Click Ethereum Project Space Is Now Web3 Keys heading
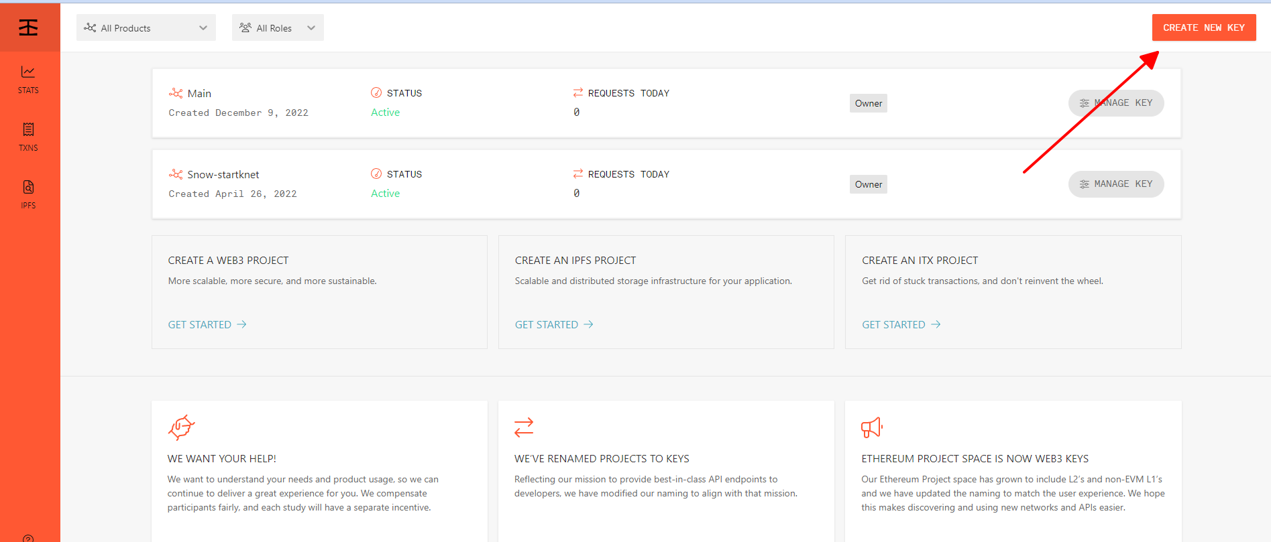 point(975,459)
